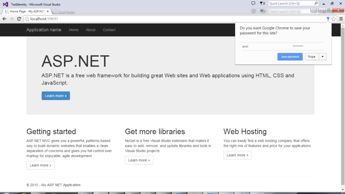
Task: Click the page scrollbar up arrow
Action: (343, 26)
